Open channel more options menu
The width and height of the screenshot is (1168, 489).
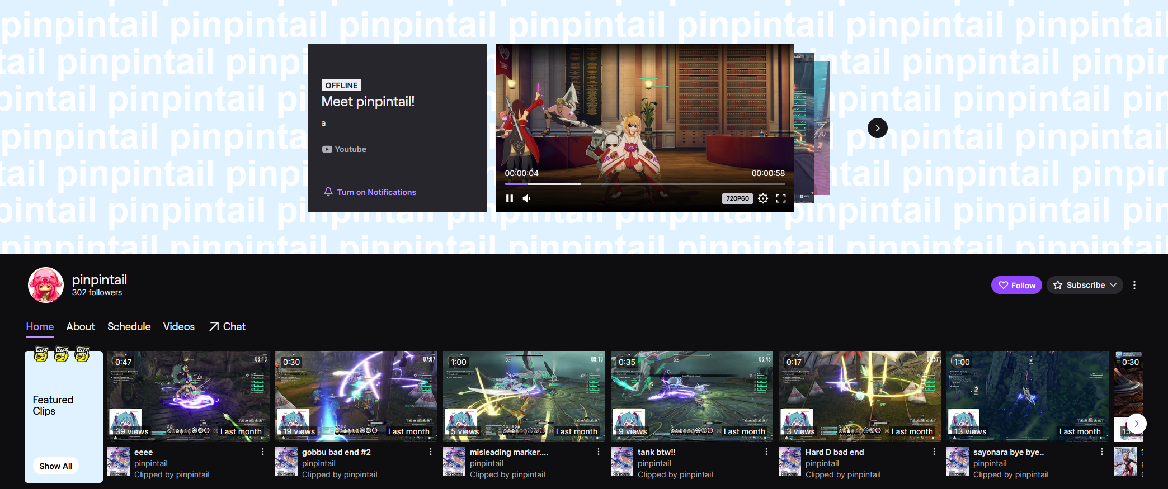coord(1134,285)
